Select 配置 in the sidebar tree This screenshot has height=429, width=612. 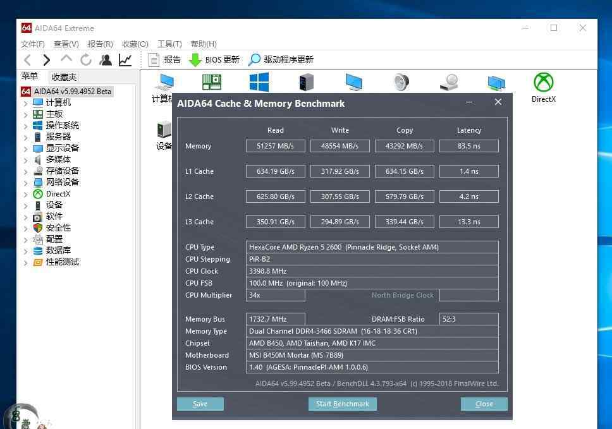pyautogui.click(x=54, y=239)
